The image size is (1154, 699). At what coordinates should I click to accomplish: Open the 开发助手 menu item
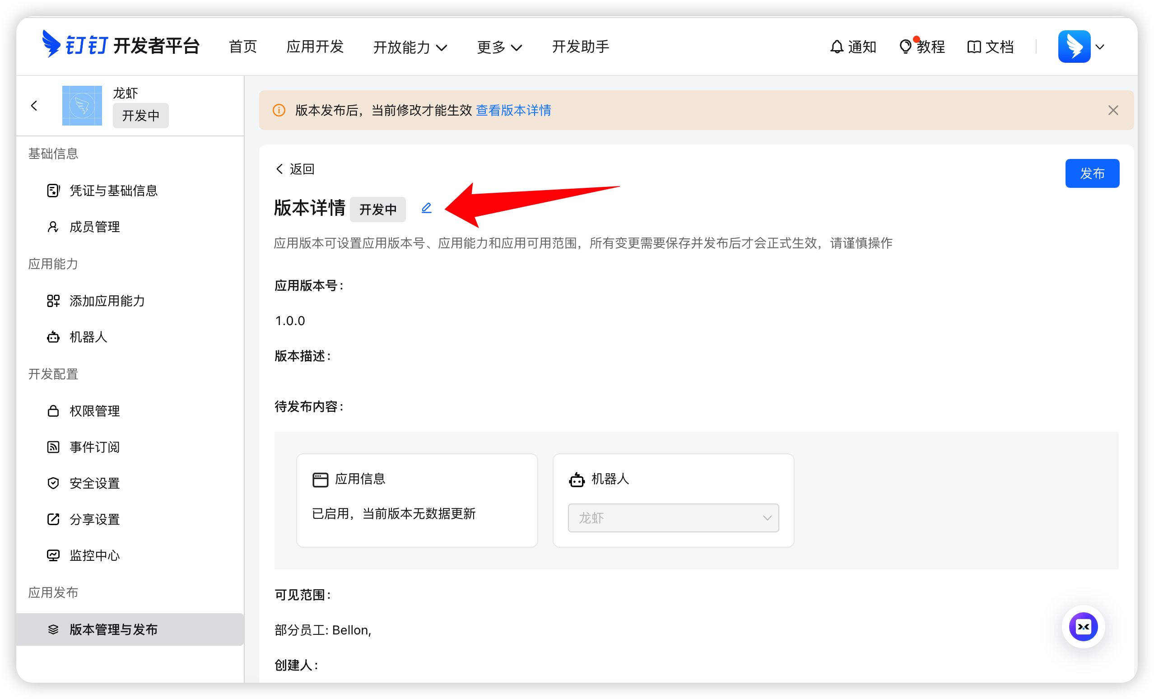coord(580,47)
